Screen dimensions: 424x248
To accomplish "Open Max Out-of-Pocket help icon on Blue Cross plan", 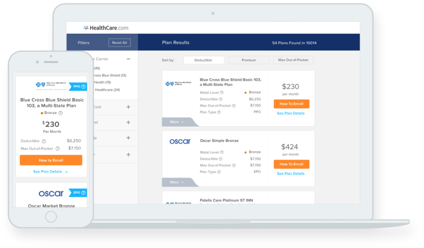I will coord(234,106).
